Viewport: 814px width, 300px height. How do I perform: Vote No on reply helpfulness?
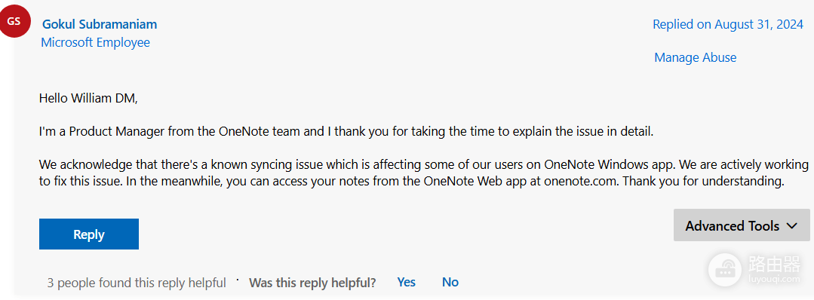coord(450,282)
